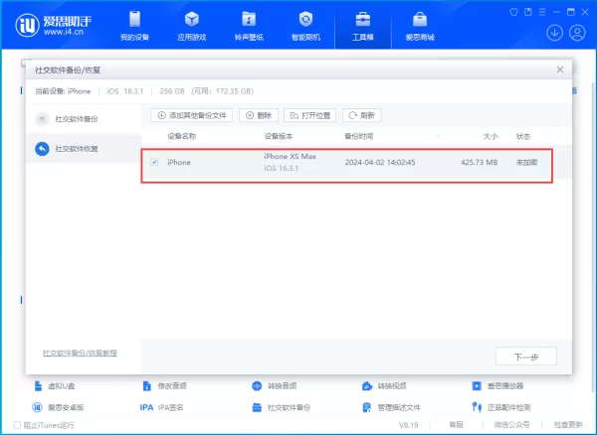Click the 未加密 status cell
The image size is (597, 435).
[x=526, y=163]
